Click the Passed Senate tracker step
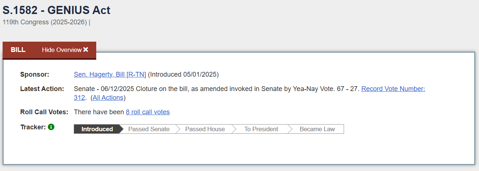Viewport: 479px width, 171px height. click(x=149, y=129)
